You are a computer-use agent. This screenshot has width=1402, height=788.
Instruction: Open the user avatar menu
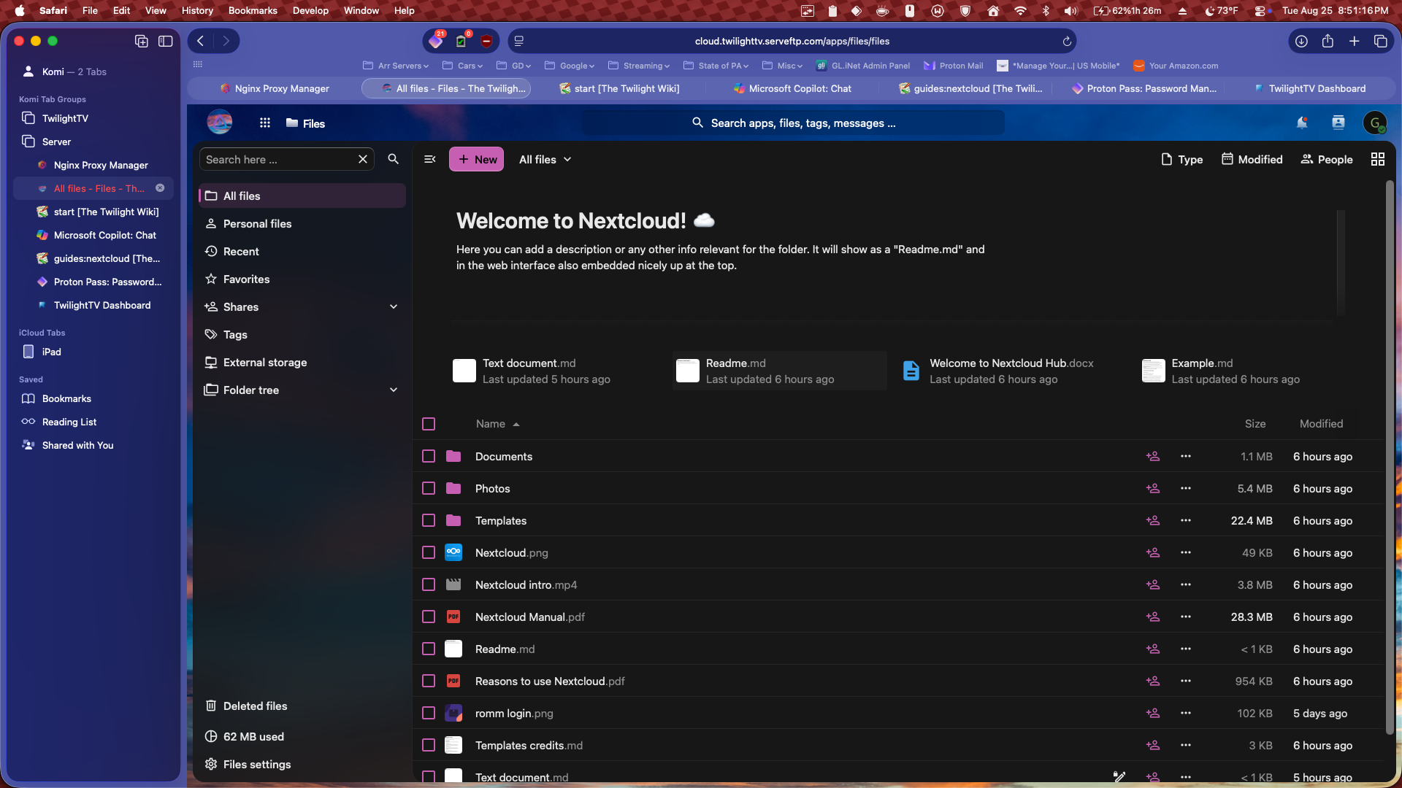1375,123
